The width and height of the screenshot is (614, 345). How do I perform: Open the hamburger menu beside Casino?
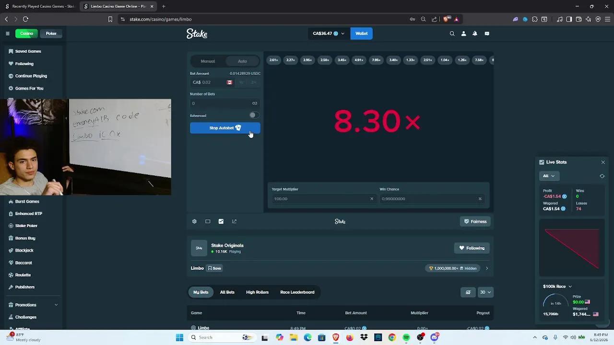click(8, 34)
